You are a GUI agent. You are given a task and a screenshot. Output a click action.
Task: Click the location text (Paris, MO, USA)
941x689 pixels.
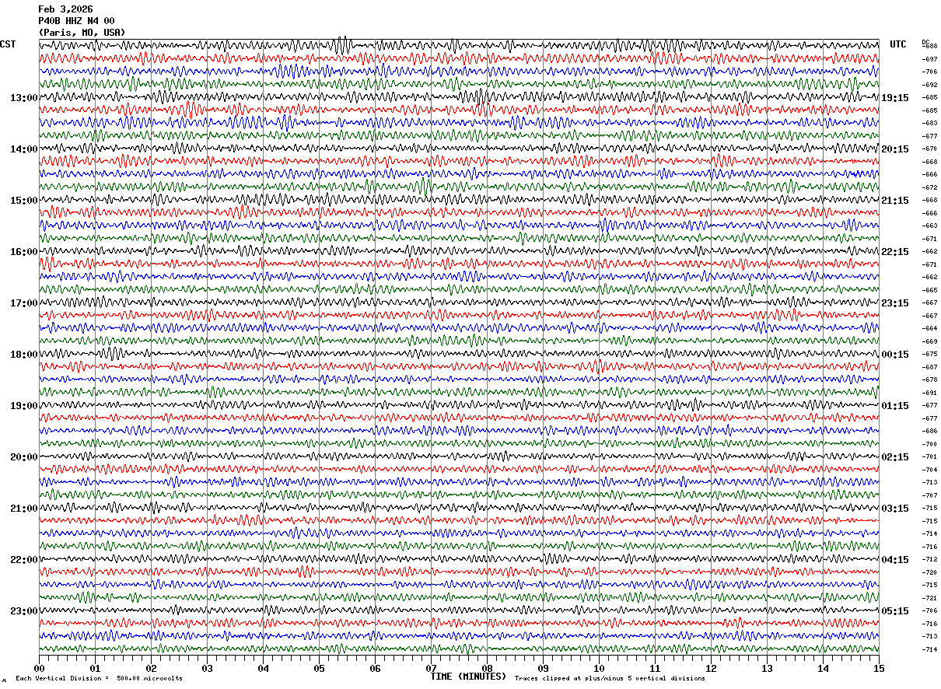click(x=82, y=32)
